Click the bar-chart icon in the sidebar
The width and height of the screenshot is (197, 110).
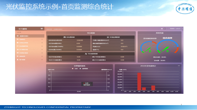pyautogui.click(x=18, y=50)
